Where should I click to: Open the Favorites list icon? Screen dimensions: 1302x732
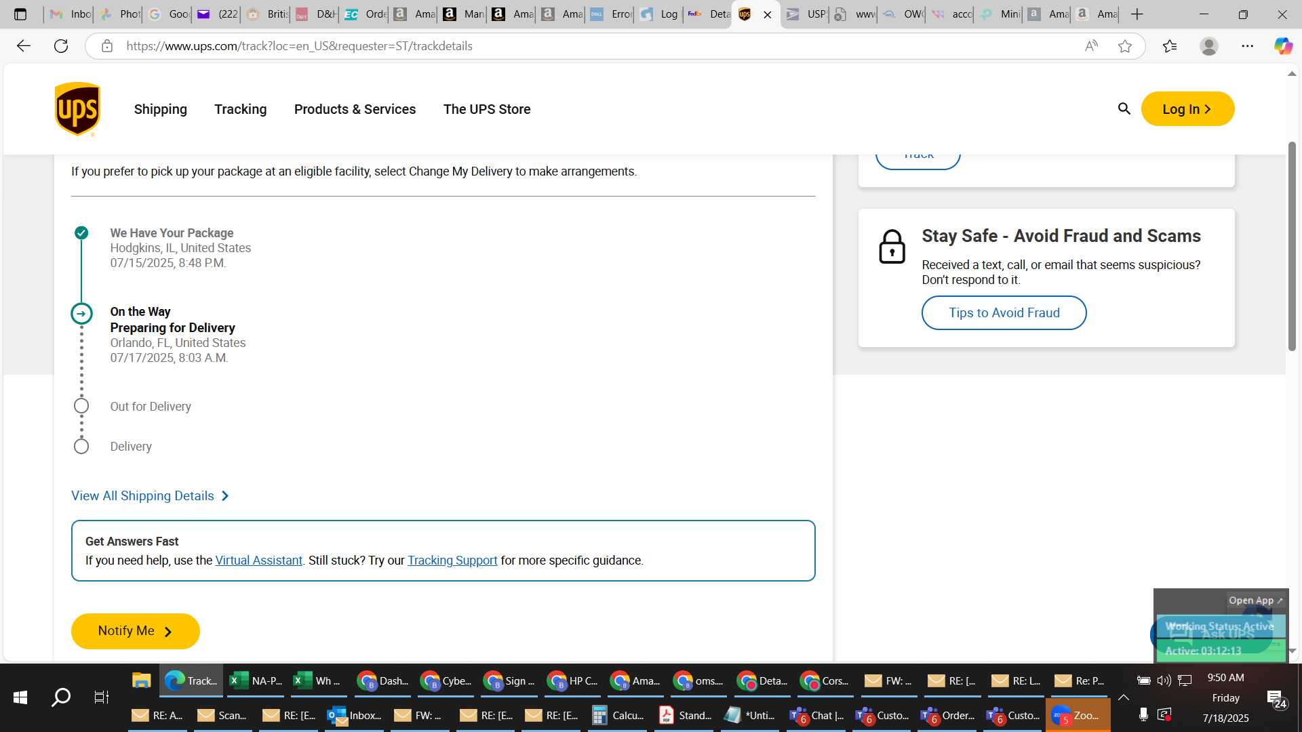click(1170, 46)
